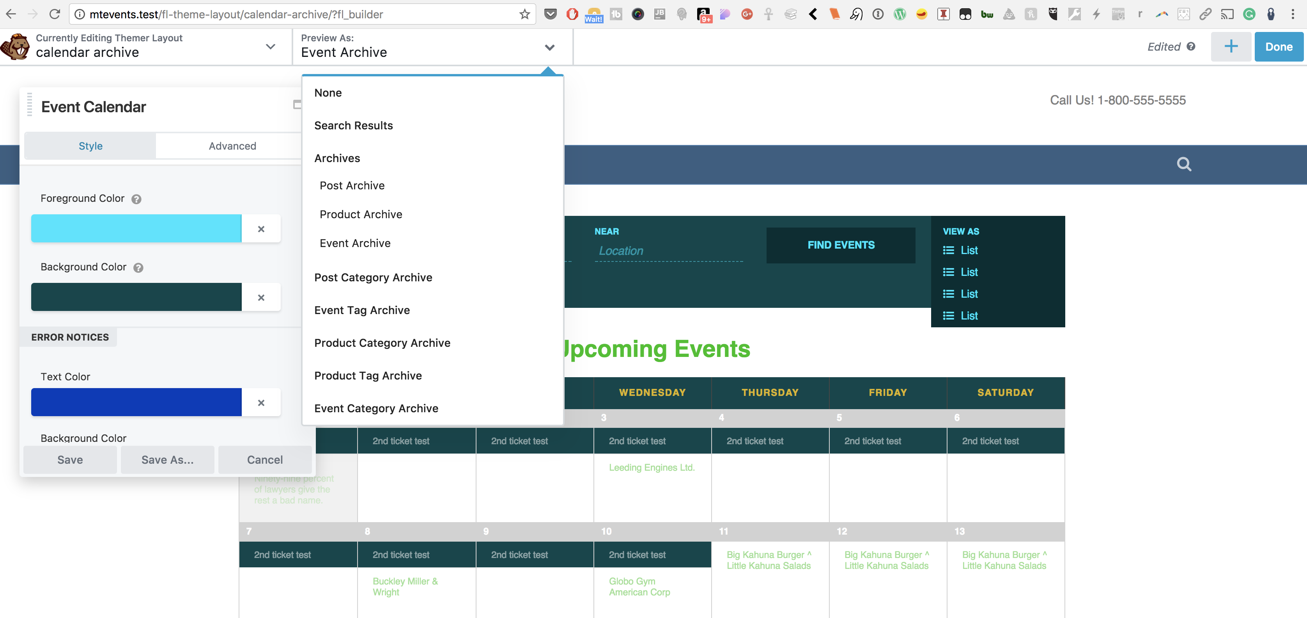Open the dark teal Background Color picker

[x=136, y=297]
